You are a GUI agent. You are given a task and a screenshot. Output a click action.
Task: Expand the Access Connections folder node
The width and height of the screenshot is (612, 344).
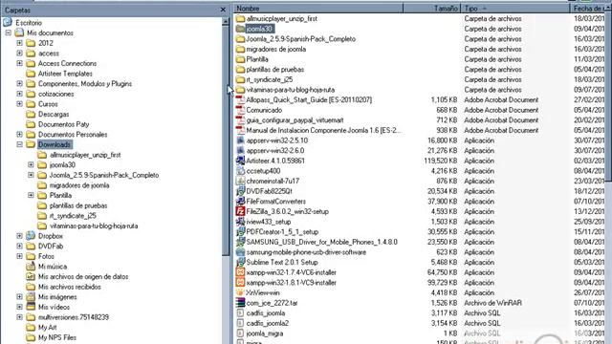coord(19,63)
